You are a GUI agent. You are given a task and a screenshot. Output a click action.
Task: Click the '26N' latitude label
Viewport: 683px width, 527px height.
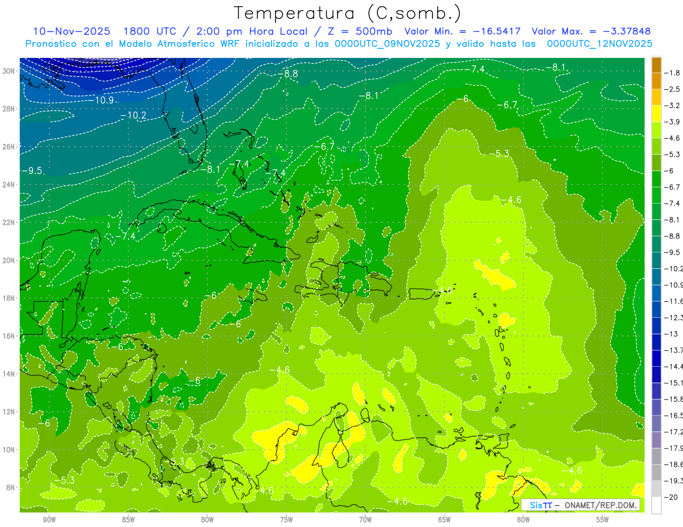9,147
